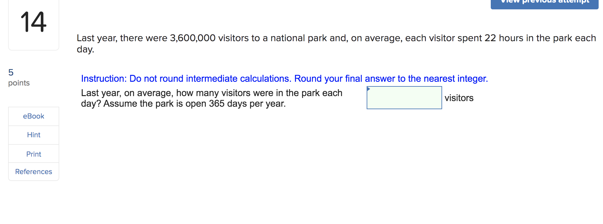Screen dimensions: 603x224
Task: Click inside the visitors answer input box
Action: [x=404, y=98]
